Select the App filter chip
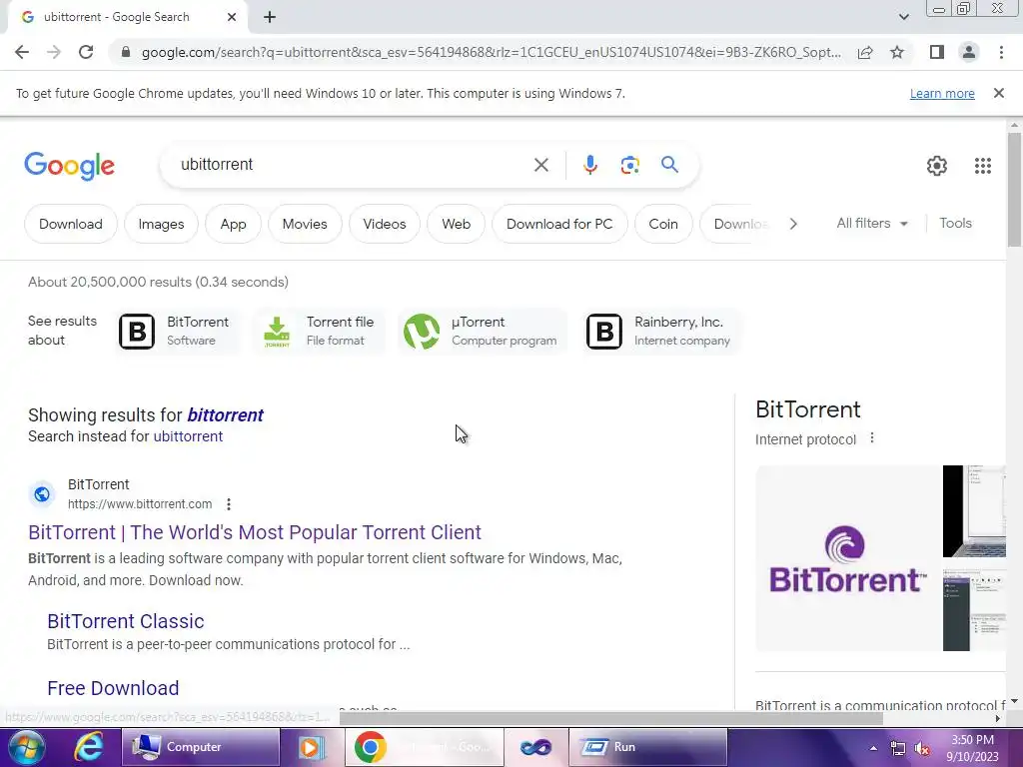This screenshot has height=767, width=1023. click(x=233, y=224)
